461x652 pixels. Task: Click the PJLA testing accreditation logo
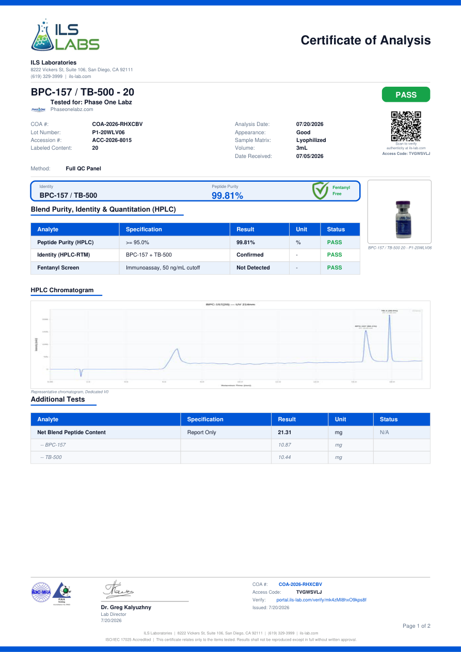point(62,593)
